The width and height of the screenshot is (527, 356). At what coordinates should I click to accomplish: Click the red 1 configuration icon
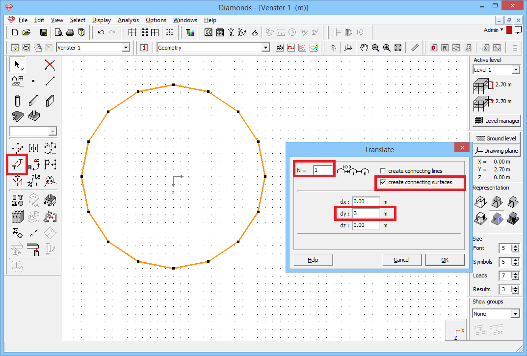coord(144,48)
